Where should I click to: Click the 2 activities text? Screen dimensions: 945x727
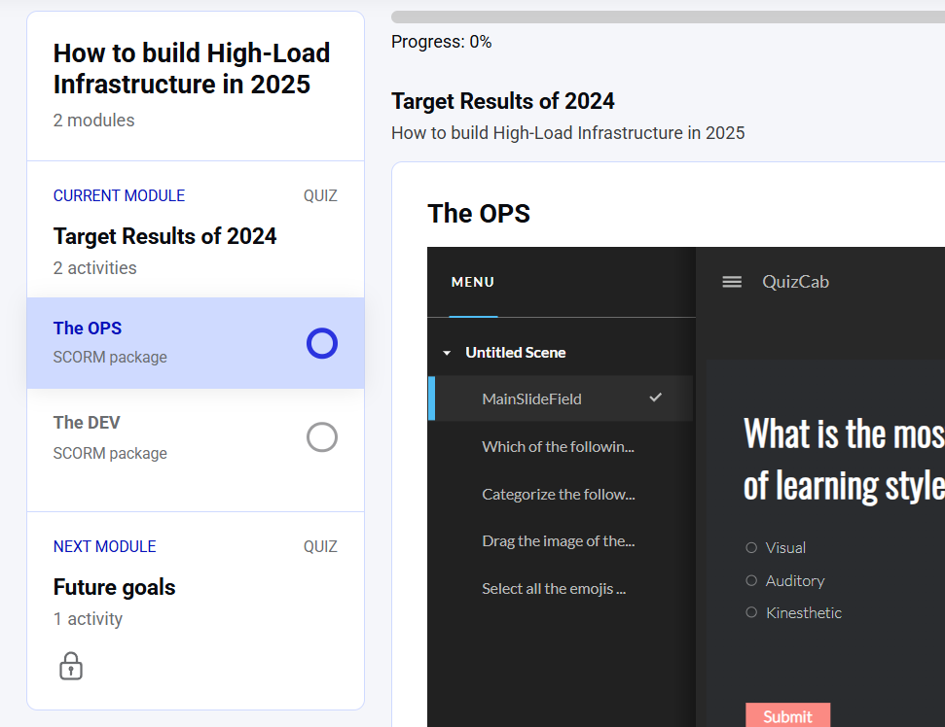94,268
